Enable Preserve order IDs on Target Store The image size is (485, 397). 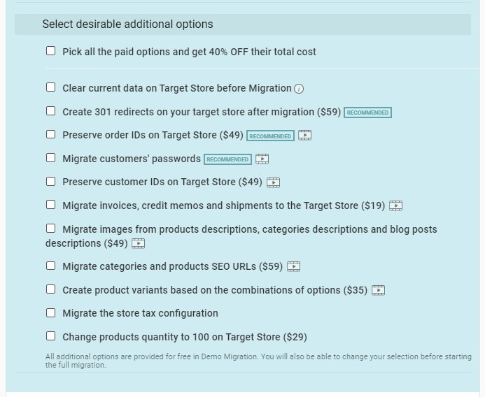(x=50, y=134)
